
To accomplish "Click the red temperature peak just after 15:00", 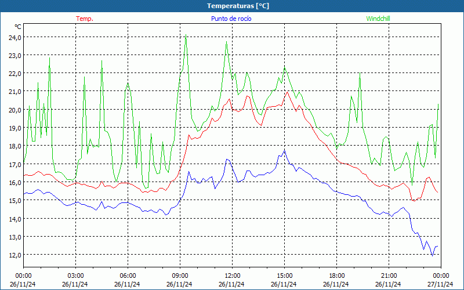I will (287, 92).
